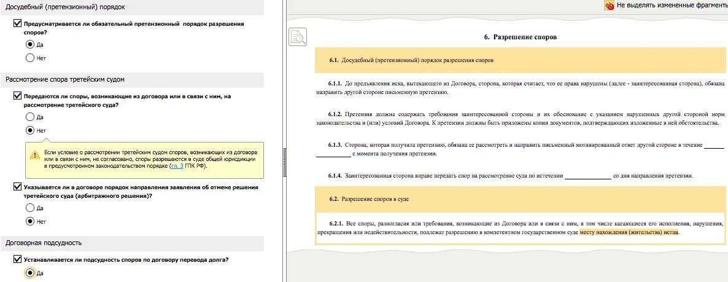Viewport: 728px width, 282px height.
Task: Click blank period field in clause 6.1.4
Action: tap(588, 176)
